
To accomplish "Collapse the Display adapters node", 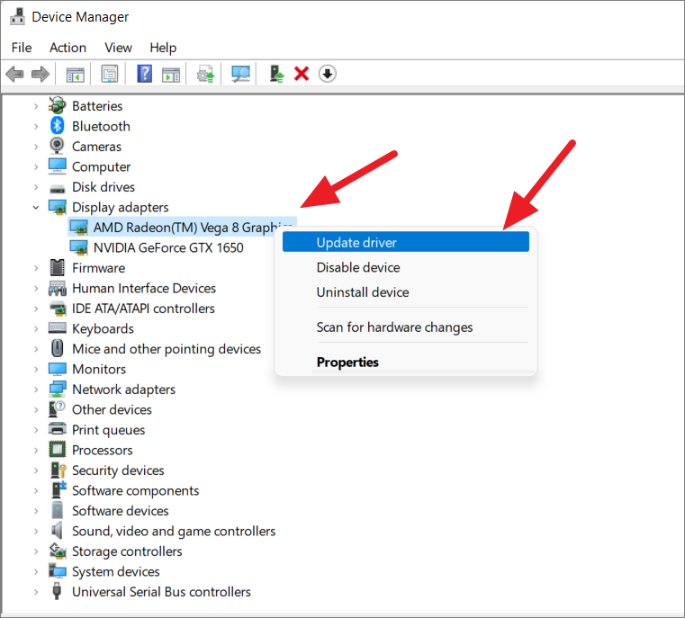I will 36,207.
